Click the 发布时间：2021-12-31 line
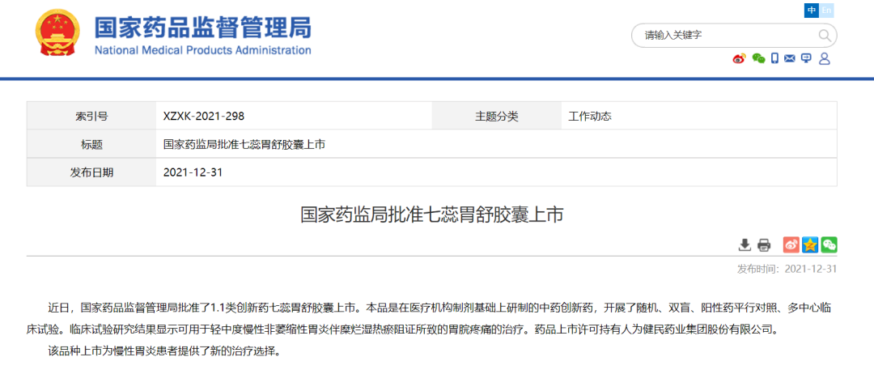 click(x=787, y=270)
